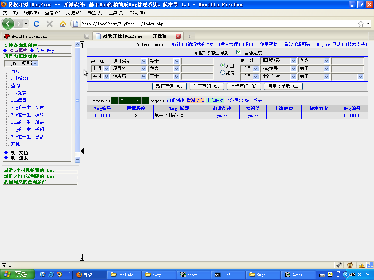Click the Firebug bug icon in status bar
374x280 pixels.
pyautogui.click(x=339, y=265)
